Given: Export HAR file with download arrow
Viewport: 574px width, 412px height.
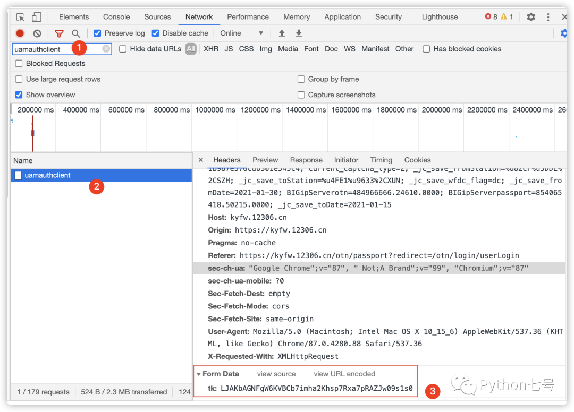Looking at the screenshot, I should click(x=299, y=33).
